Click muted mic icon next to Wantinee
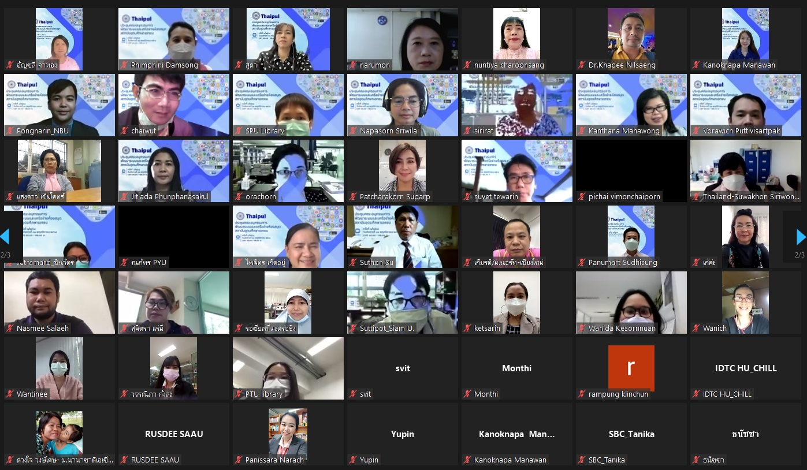807x470 pixels. click(x=10, y=394)
